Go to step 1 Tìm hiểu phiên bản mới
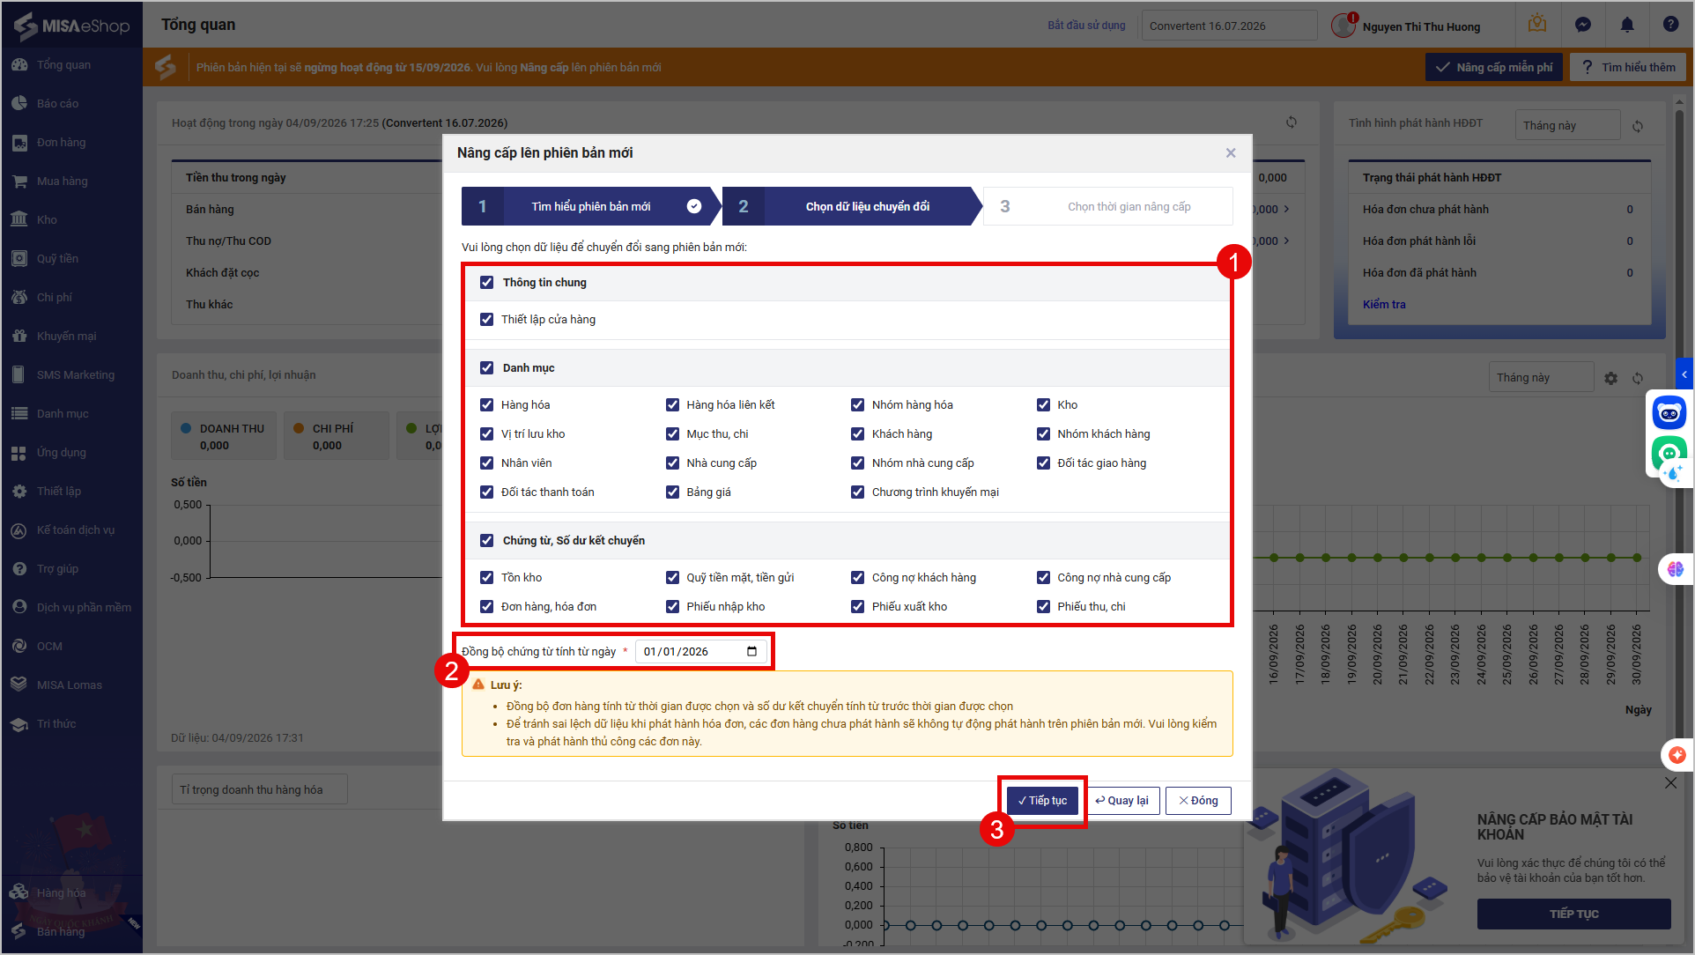The image size is (1695, 955). point(590,206)
